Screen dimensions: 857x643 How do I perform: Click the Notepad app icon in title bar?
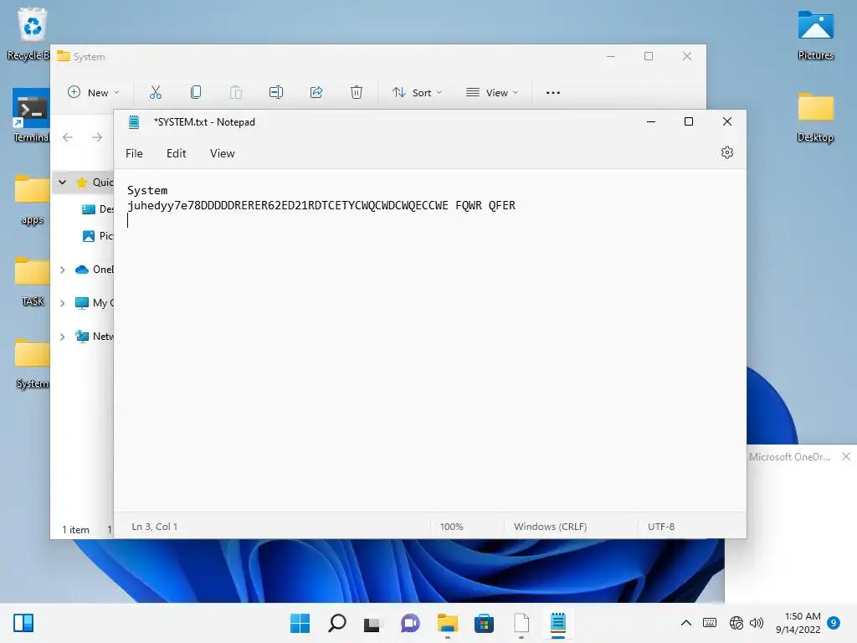(134, 122)
